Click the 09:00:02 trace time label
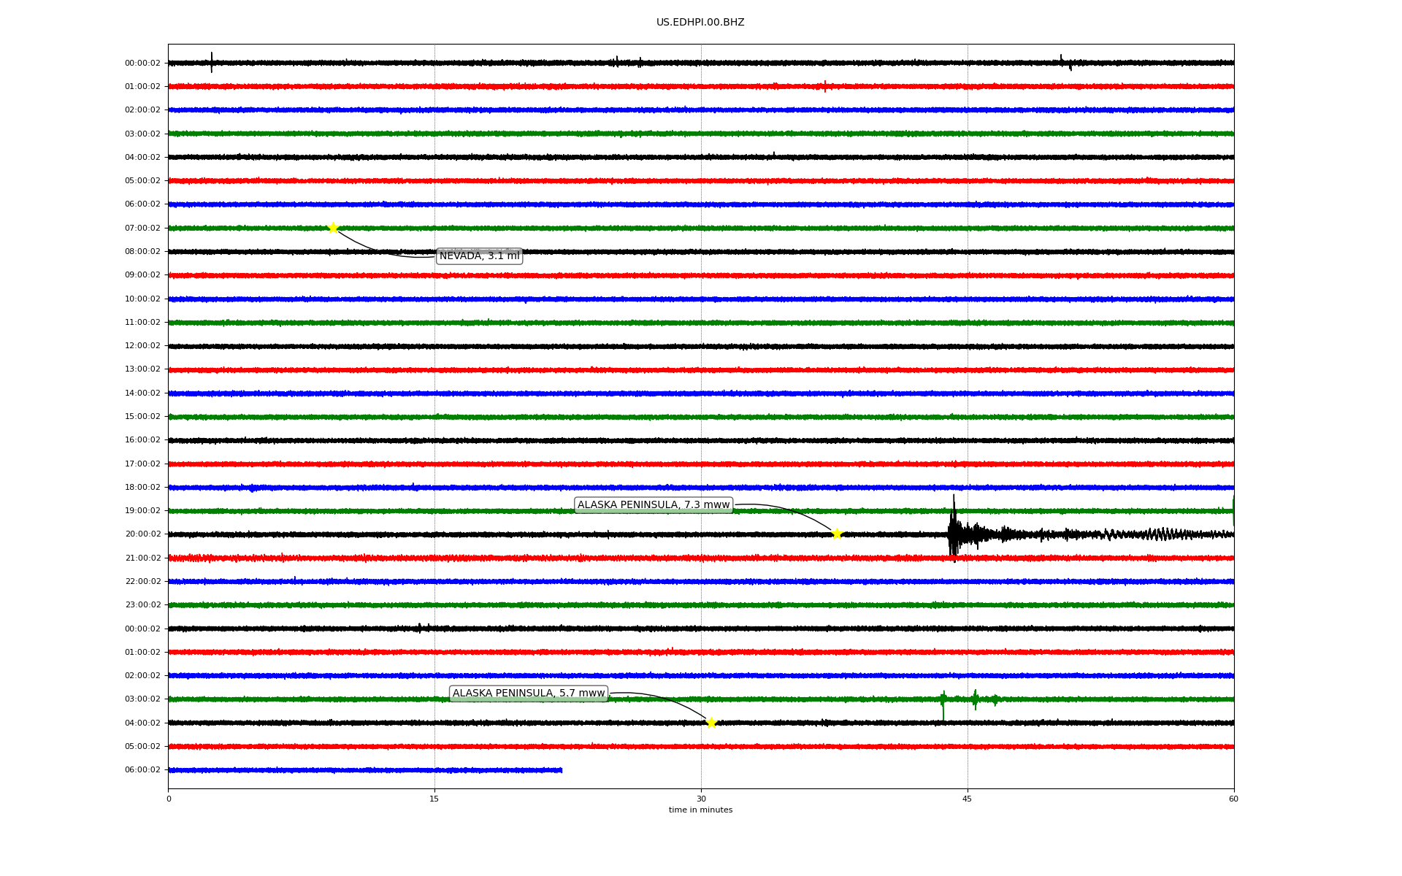This screenshot has height=876, width=1402. (142, 275)
